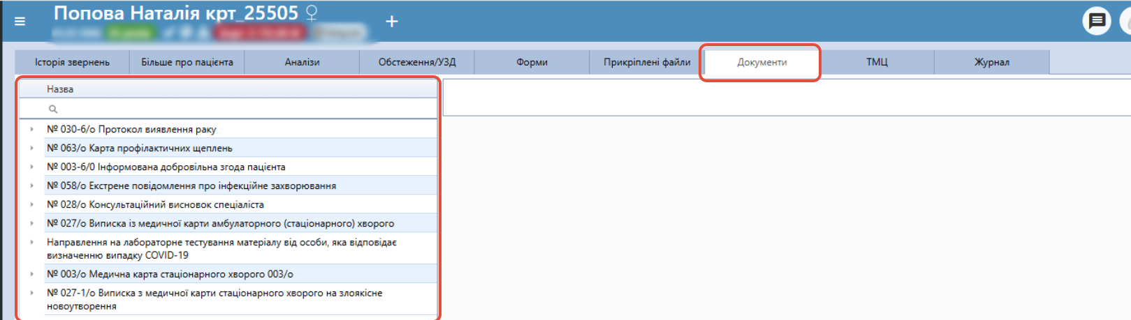This screenshot has height=320, width=1131.
Task: Click the plus icon beside patient name
Action: pyautogui.click(x=392, y=22)
